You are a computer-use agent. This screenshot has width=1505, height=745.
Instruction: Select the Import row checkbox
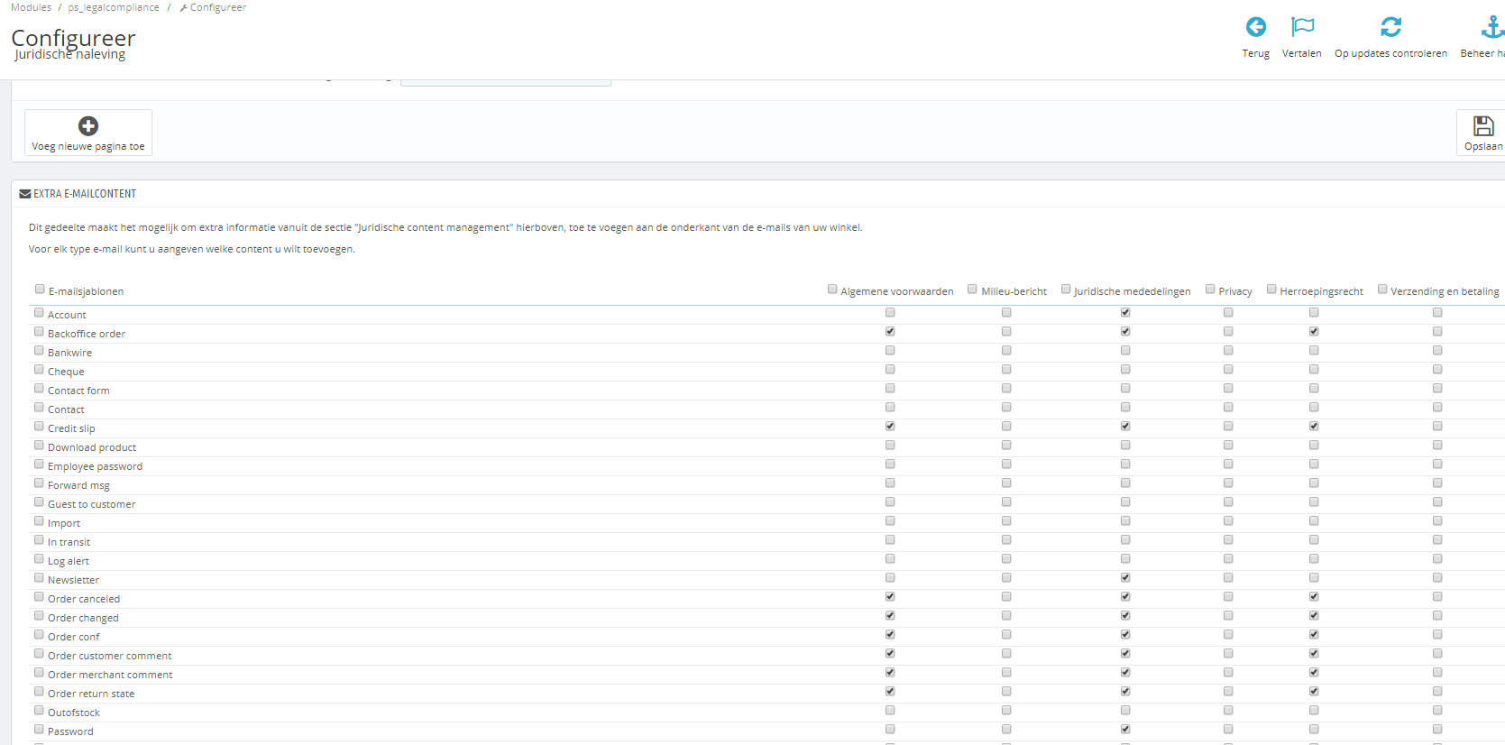coord(39,521)
